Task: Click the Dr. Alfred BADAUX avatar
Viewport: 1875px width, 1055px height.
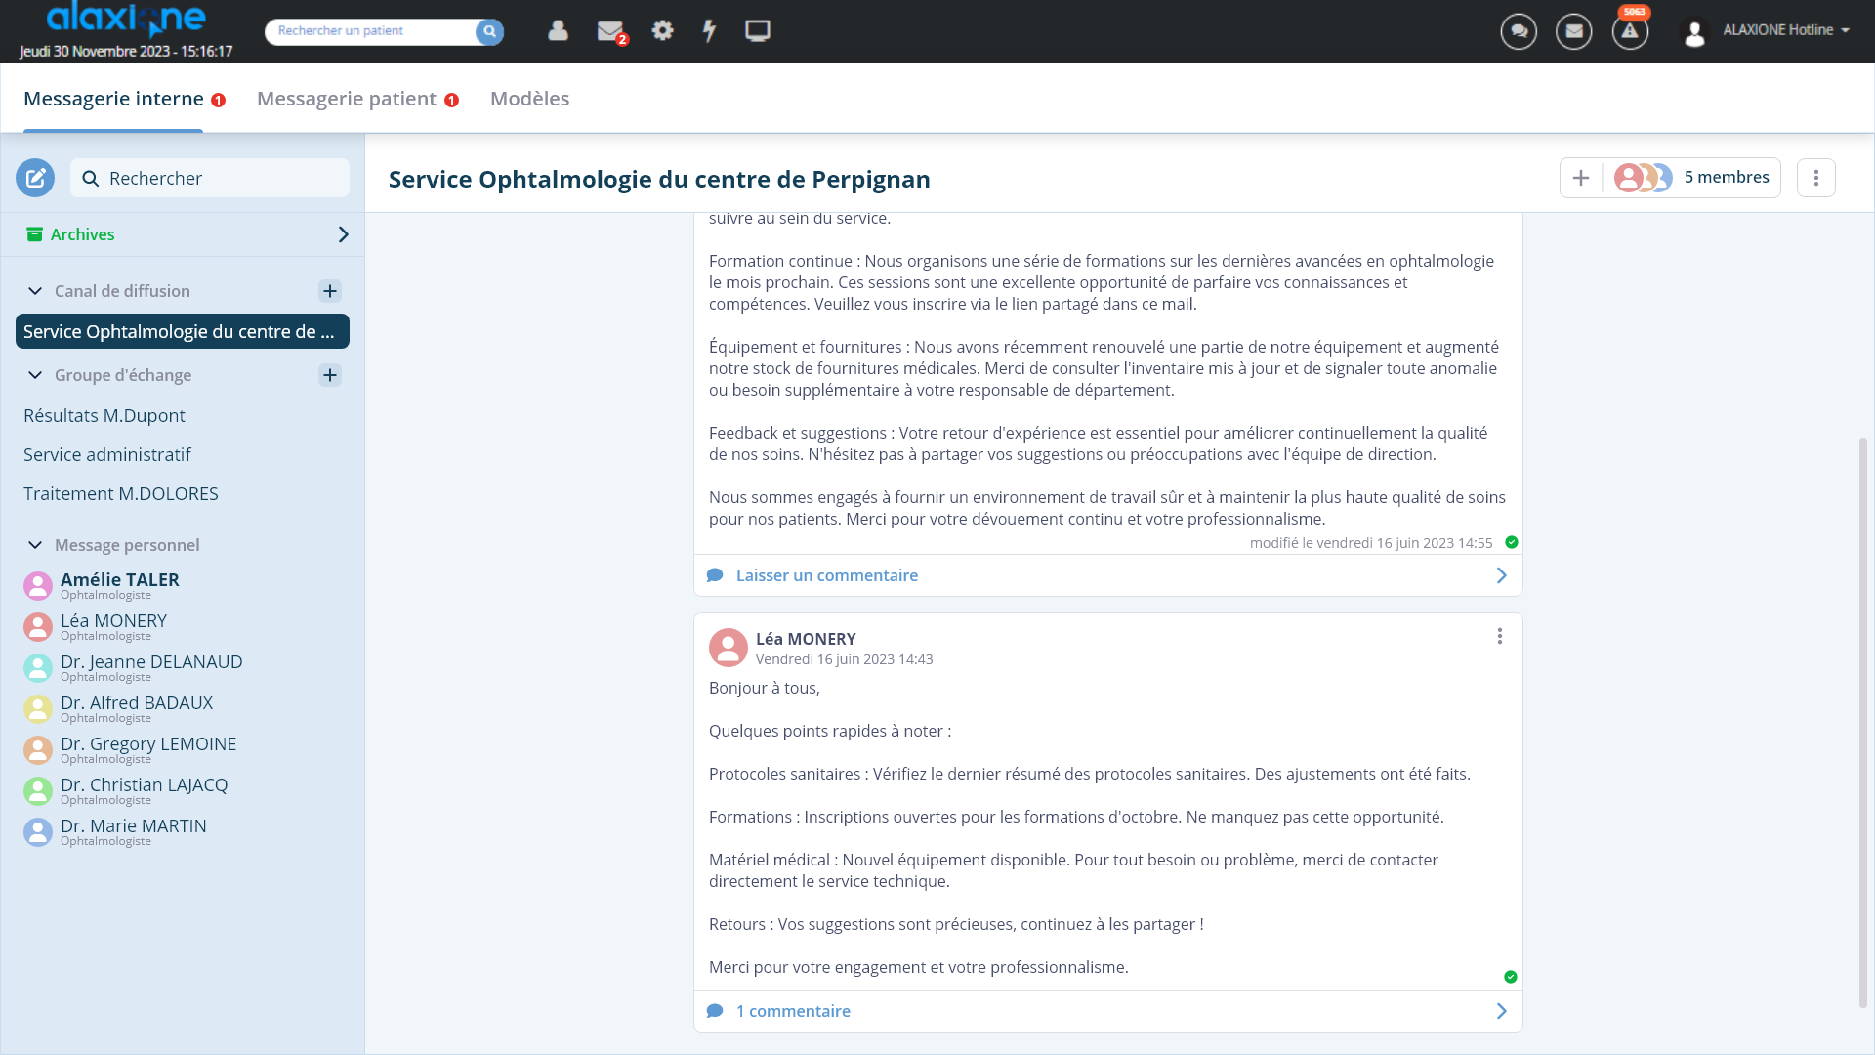Action: [38, 709]
